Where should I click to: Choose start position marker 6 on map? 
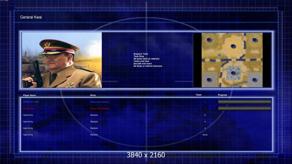(x=233, y=73)
